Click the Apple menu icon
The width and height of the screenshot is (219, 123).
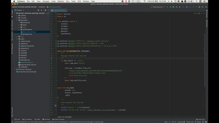pos(14,1)
